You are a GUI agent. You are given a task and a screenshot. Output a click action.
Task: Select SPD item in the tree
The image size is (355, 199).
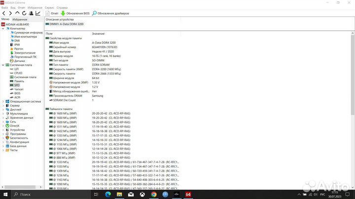(17, 85)
